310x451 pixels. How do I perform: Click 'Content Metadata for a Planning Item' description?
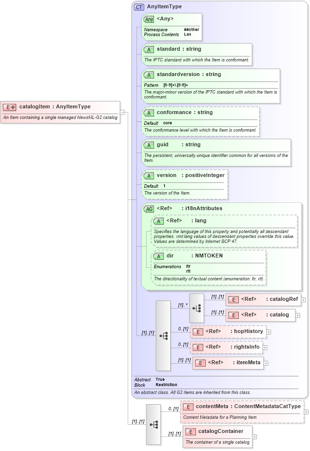[x=220, y=417]
